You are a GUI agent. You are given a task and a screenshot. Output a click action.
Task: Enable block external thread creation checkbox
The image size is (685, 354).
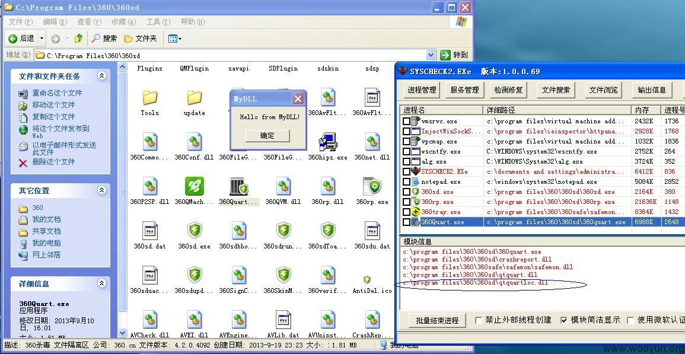(x=479, y=320)
